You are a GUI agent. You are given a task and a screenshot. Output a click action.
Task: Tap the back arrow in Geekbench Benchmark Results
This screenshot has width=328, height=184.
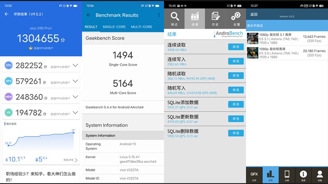click(89, 15)
